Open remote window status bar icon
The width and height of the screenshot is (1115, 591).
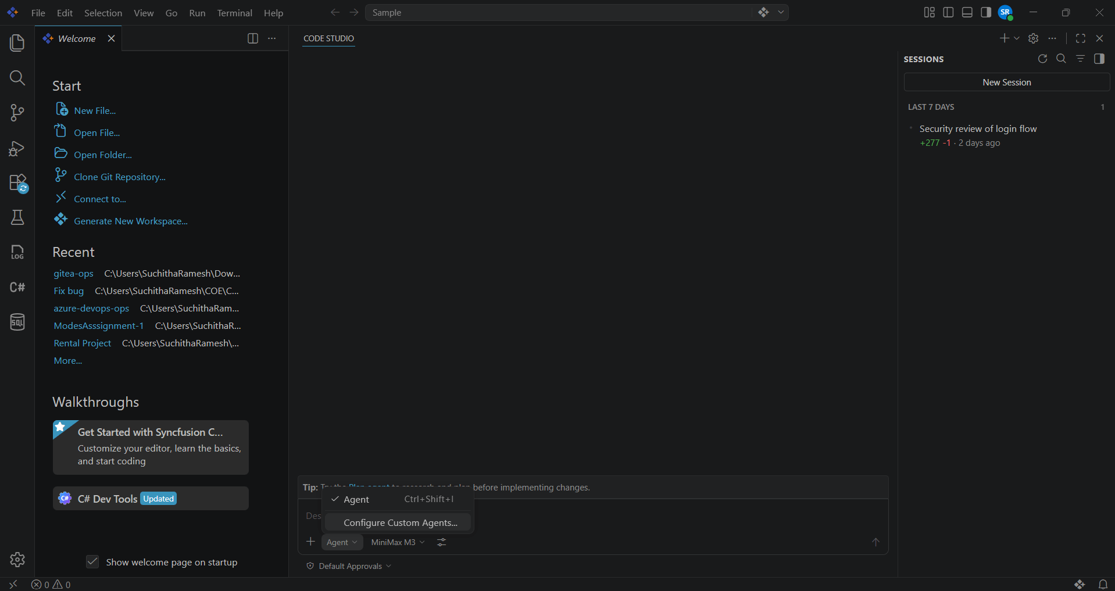click(13, 585)
